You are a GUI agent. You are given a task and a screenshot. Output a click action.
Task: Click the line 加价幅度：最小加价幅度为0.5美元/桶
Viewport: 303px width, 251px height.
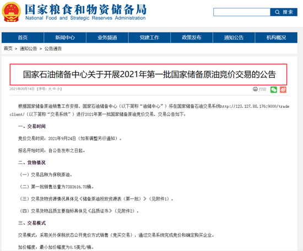[x=56, y=247]
